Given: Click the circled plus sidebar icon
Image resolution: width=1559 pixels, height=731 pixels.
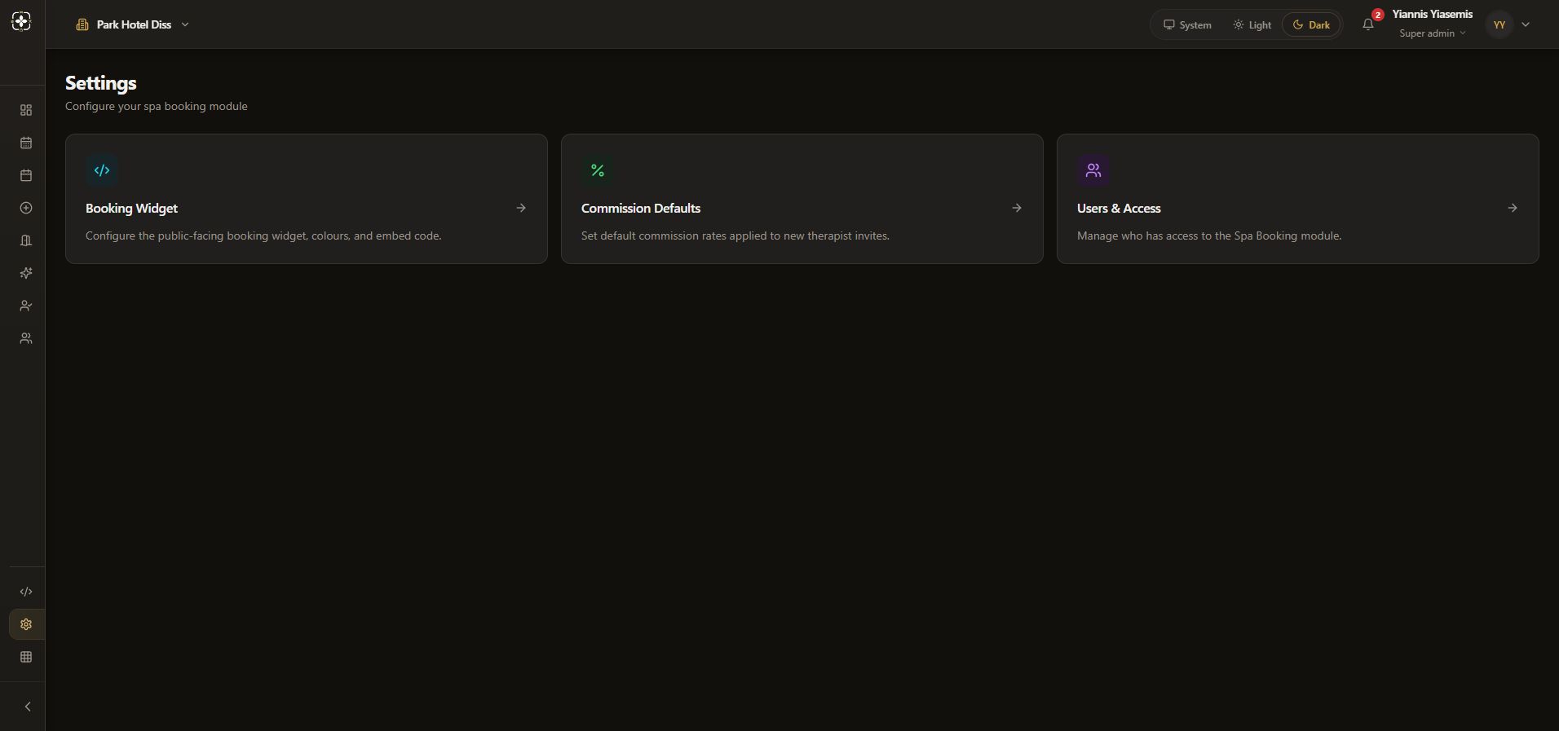Looking at the screenshot, I should [26, 208].
